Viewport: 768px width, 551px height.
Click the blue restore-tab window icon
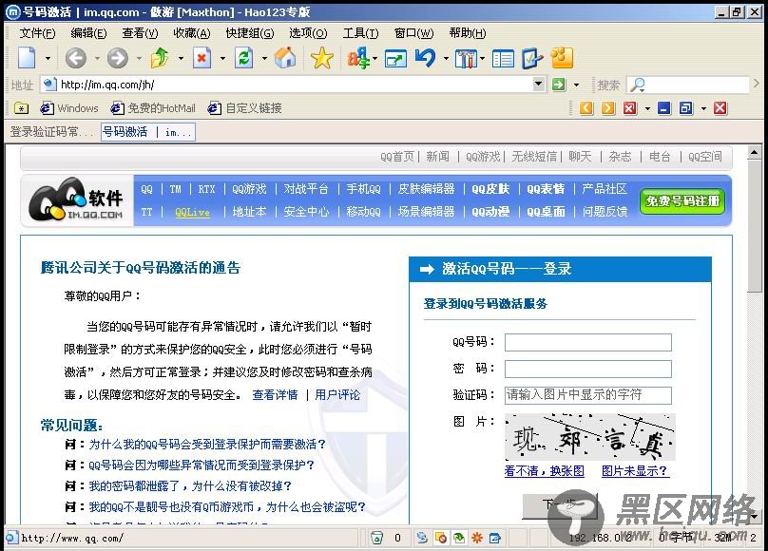coord(686,108)
